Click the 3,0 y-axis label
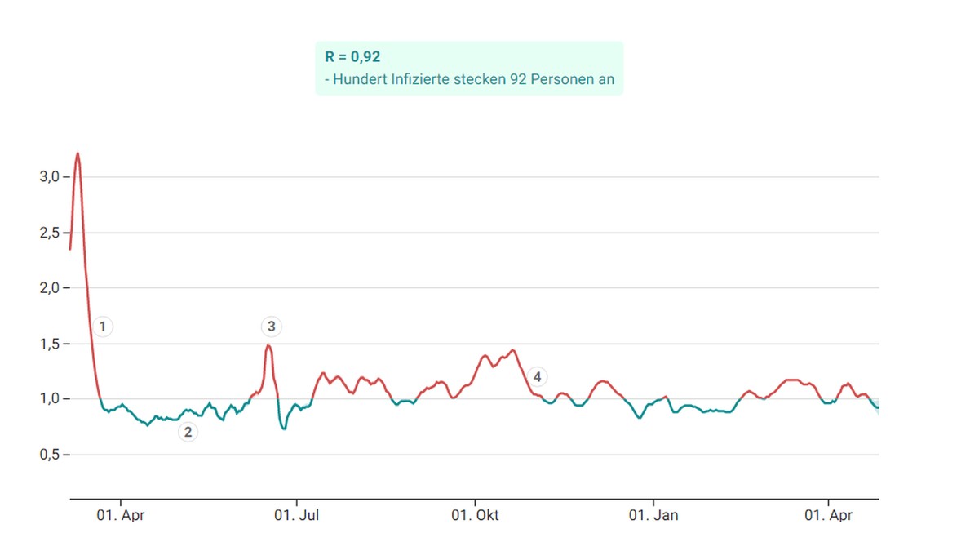 click(x=48, y=177)
